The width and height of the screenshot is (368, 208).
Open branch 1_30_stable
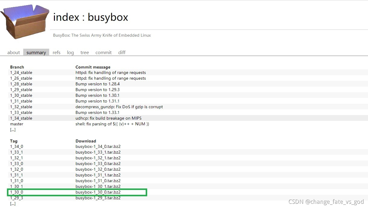coord(21,95)
